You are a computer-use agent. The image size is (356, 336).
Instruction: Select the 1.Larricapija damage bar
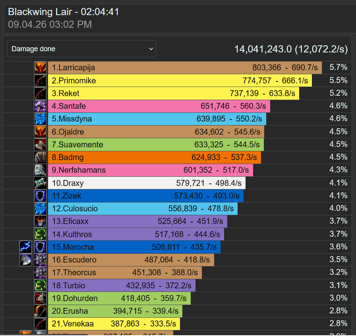[x=185, y=68]
